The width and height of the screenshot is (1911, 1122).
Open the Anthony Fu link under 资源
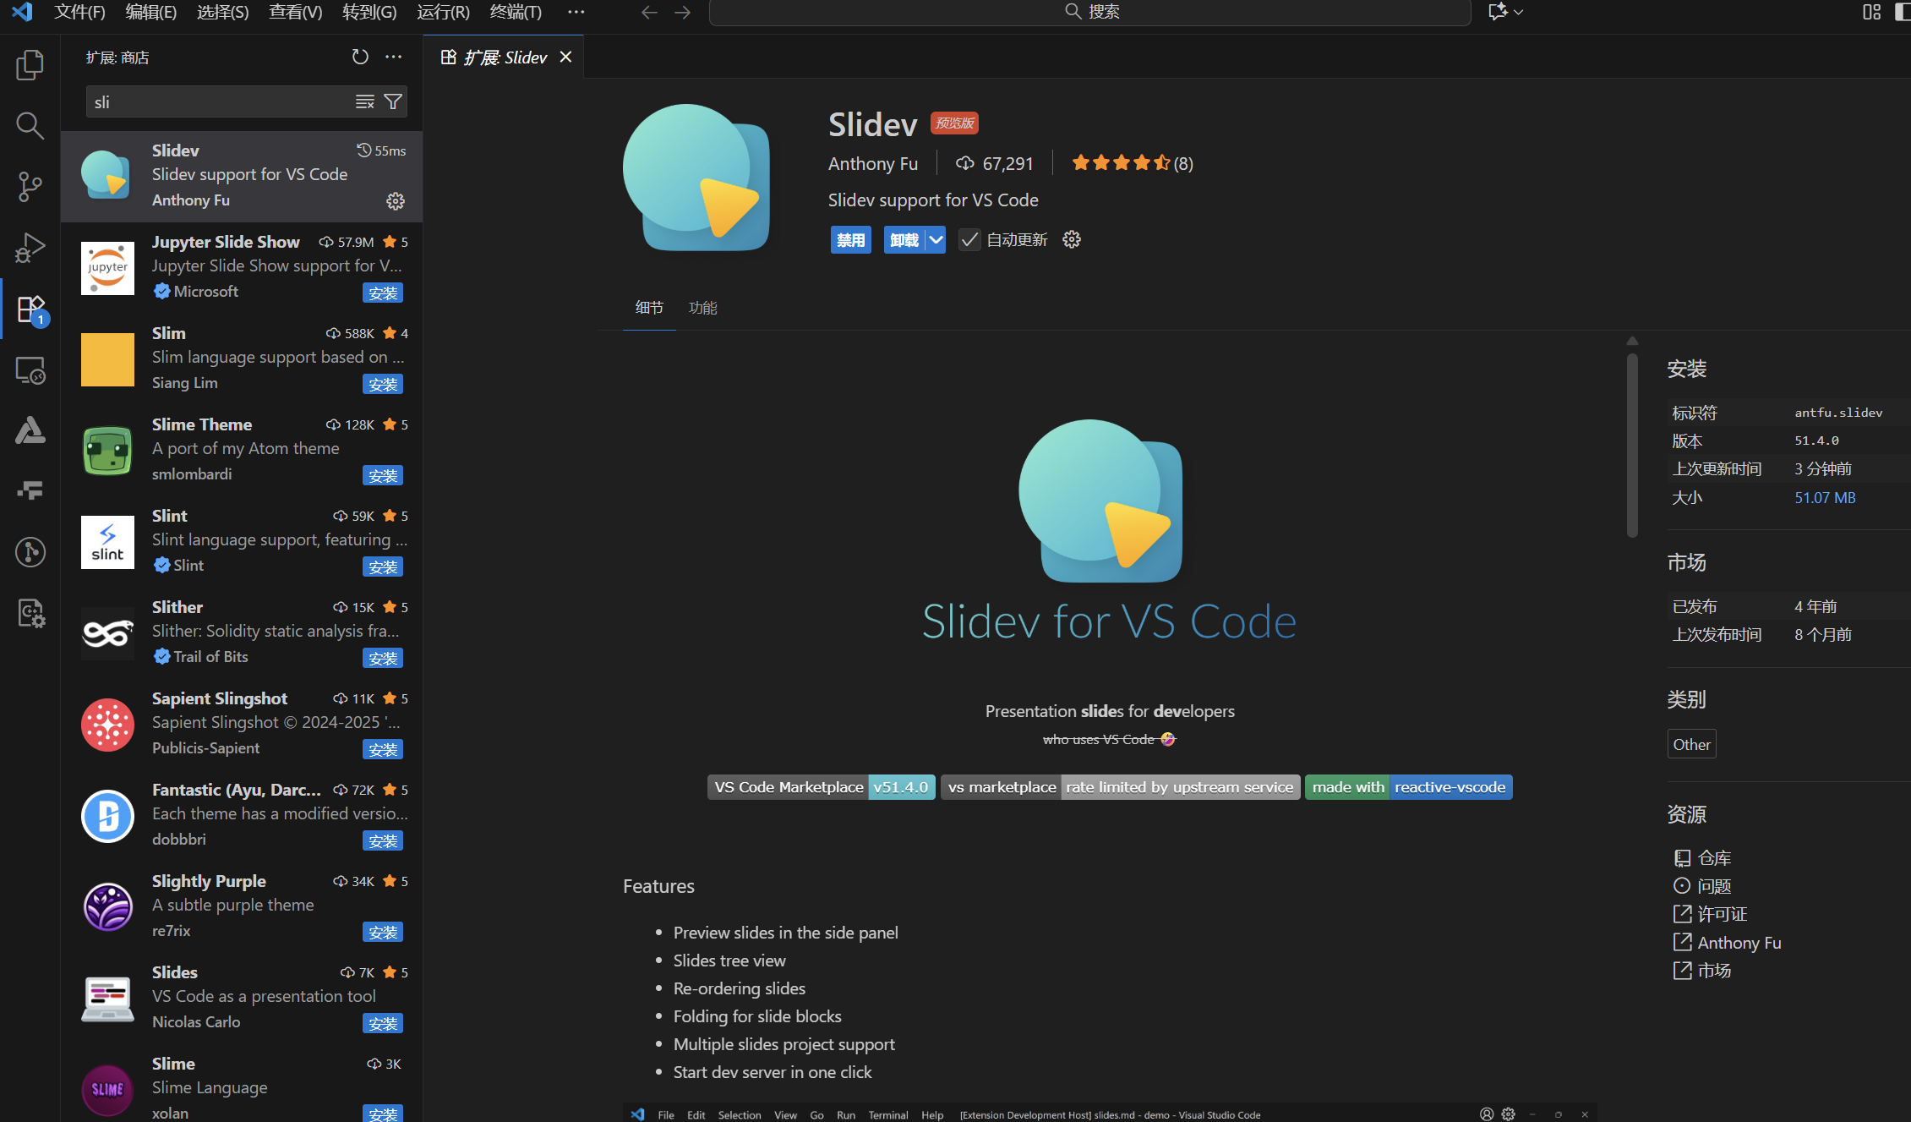pos(1739,942)
